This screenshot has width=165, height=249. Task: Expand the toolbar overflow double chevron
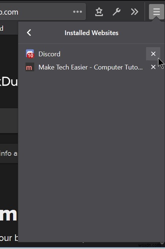(134, 12)
